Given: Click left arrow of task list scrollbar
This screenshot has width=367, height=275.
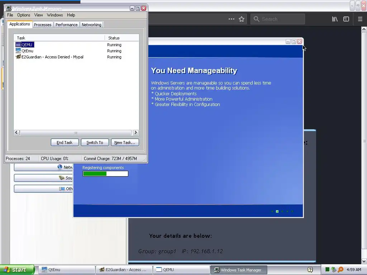Looking at the screenshot, I should click(x=16, y=132).
